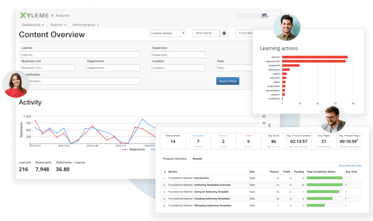Click the Download this table link

click(350, 165)
